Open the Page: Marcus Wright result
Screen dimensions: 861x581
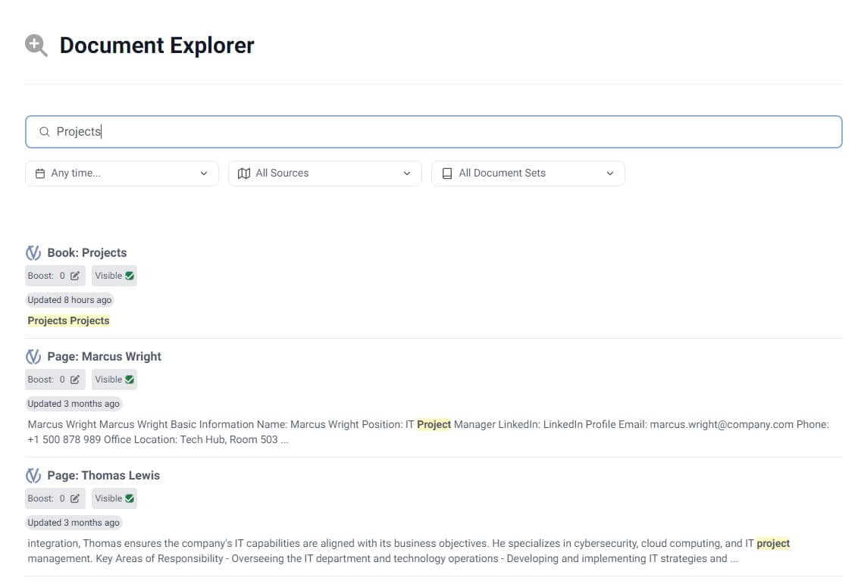[104, 357]
